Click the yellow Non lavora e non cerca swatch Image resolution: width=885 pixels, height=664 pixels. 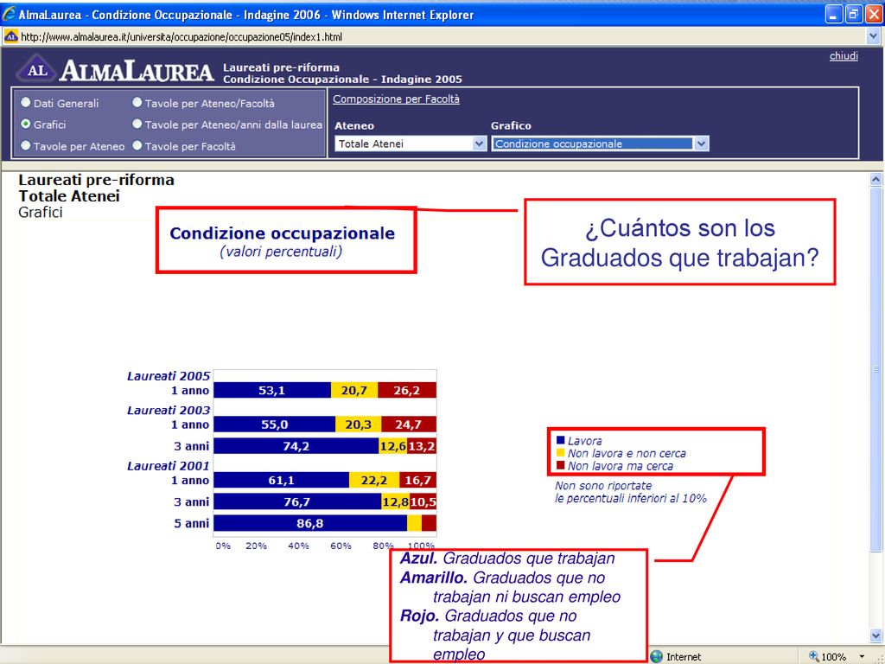pos(560,452)
